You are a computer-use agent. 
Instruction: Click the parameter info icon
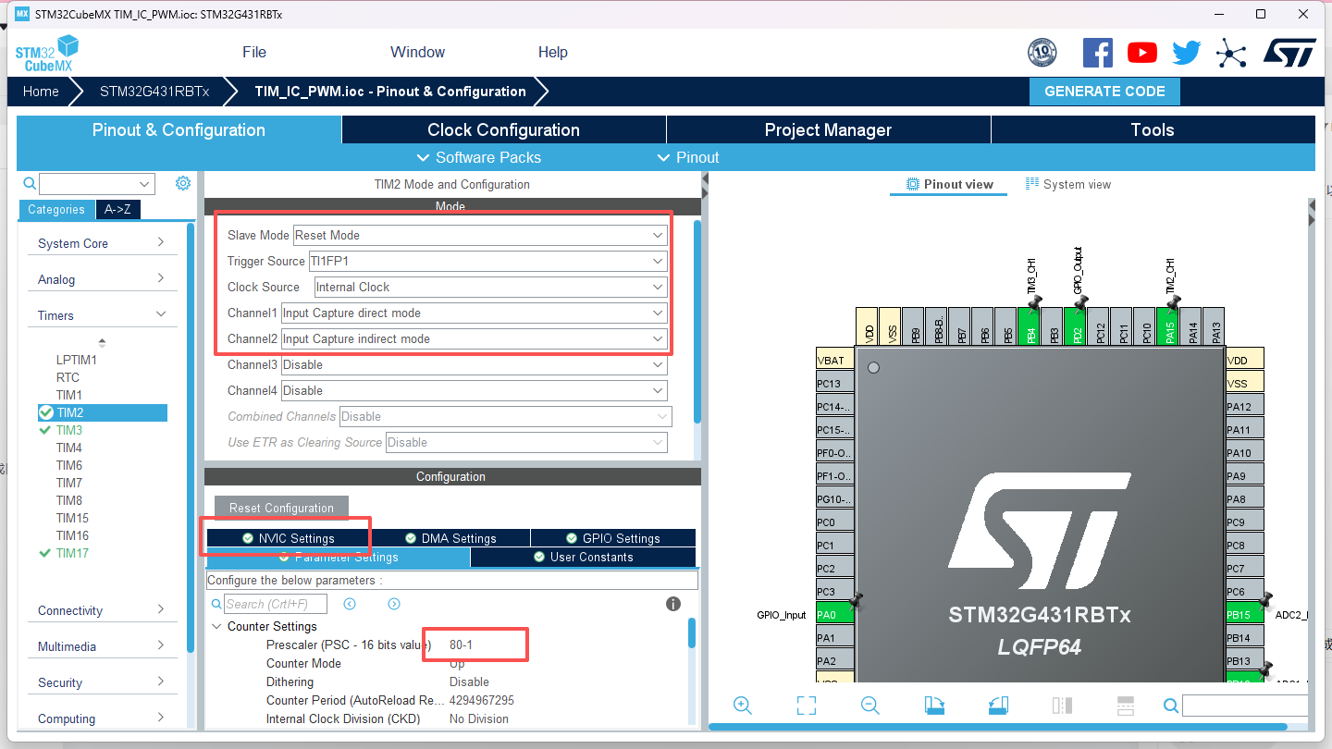click(673, 604)
